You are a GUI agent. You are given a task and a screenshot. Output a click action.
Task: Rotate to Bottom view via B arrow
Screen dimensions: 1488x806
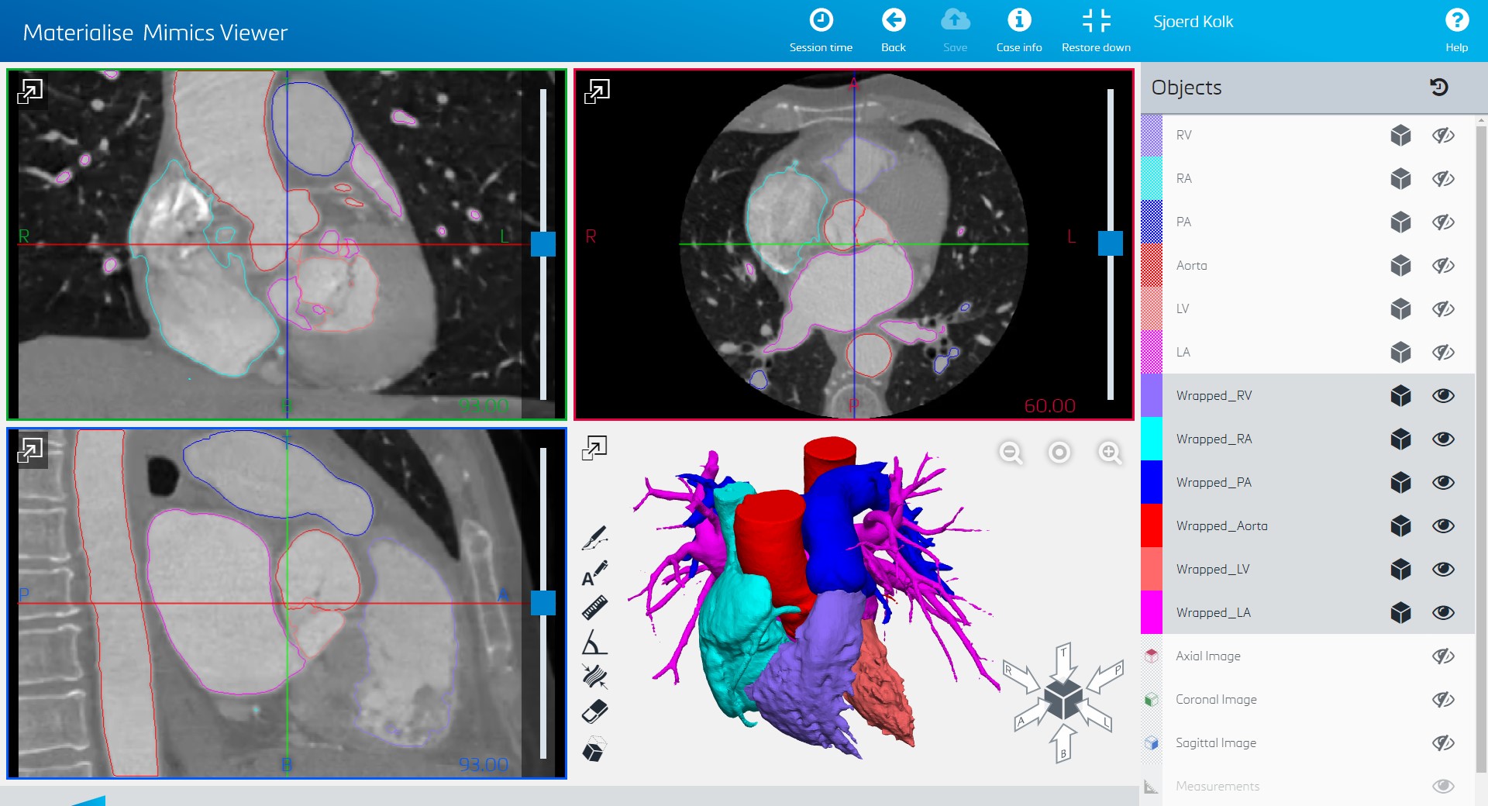click(x=1063, y=743)
